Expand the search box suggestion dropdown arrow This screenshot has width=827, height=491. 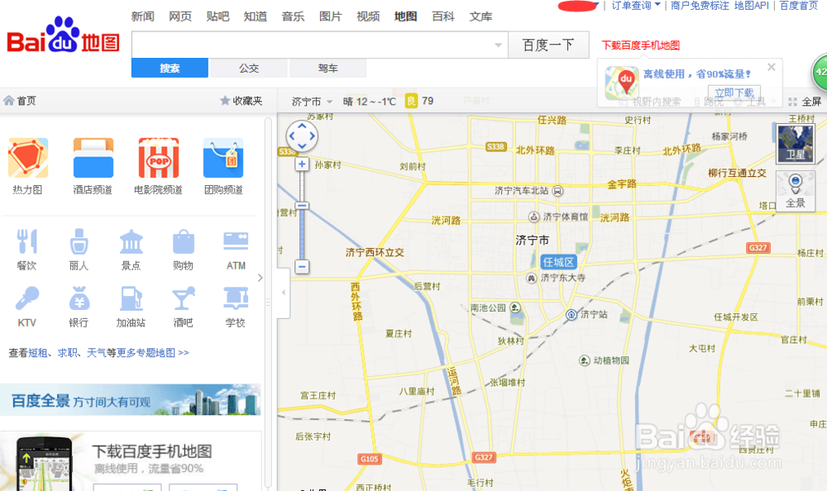[498, 45]
